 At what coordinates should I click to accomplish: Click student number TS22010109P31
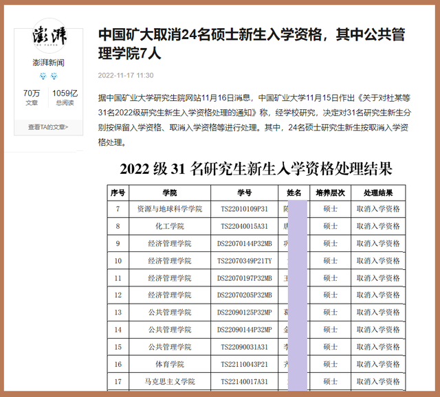(x=245, y=209)
